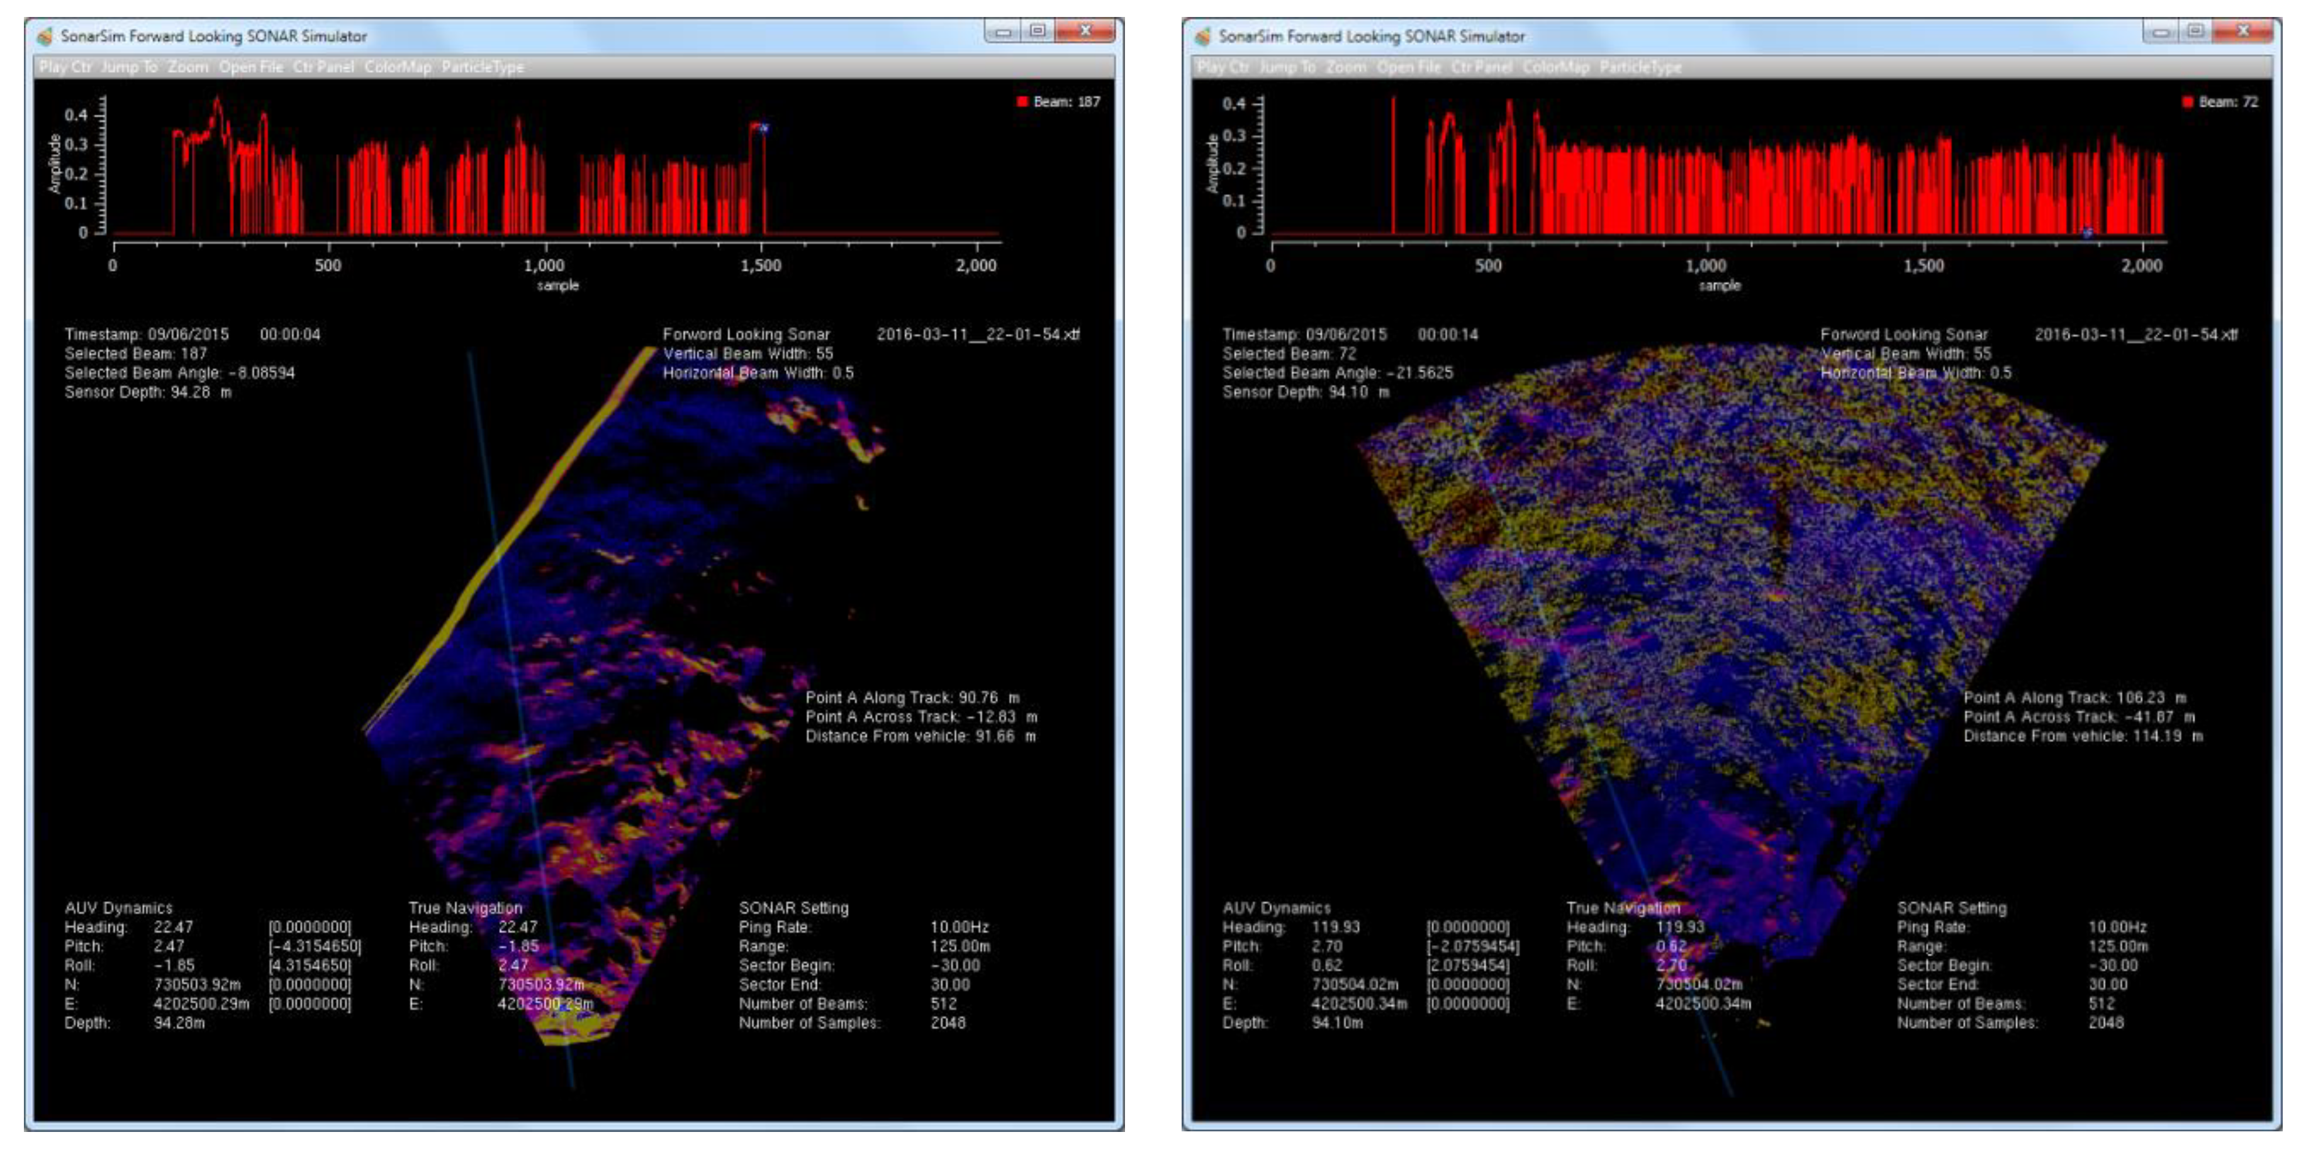Open ColorMap menu in left window
Viewport: 2306px width, 1159px height.
398,67
